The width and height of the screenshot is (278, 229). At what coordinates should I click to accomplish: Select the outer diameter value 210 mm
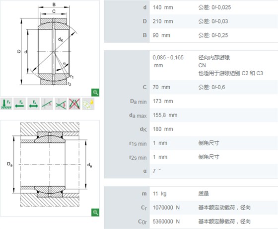point(163,21)
